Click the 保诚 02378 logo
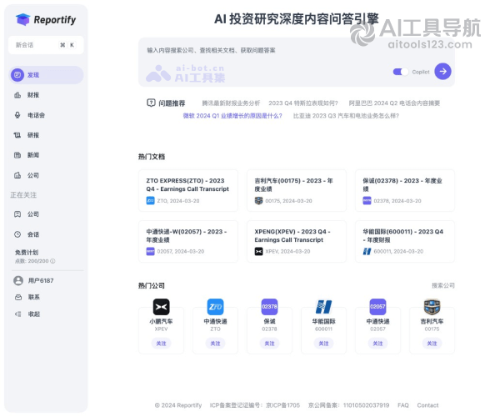The image size is (500, 417). 269,307
